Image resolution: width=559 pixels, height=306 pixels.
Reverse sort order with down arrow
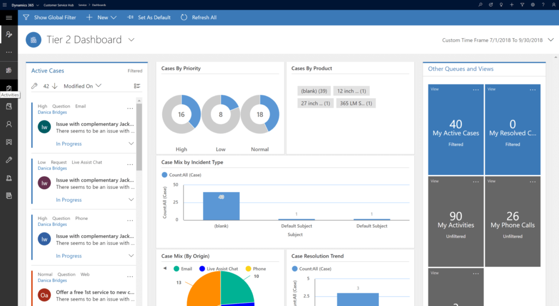pyautogui.click(x=55, y=86)
